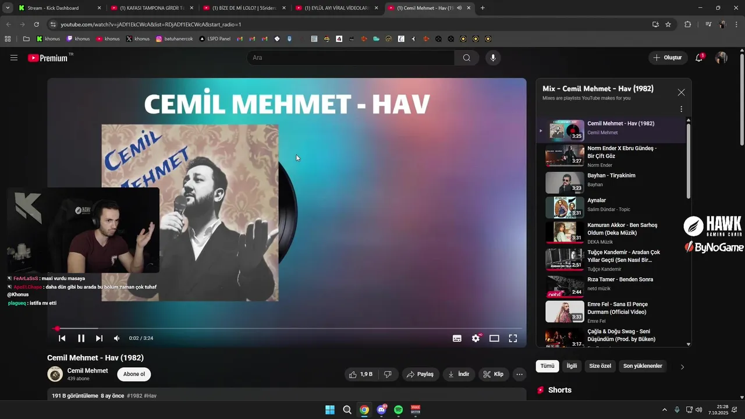This screenshot has width=745, height=419.
Task: Switch to EYLÜL AYI VİRAL VİDEOLARI tab
Action: 337,8
